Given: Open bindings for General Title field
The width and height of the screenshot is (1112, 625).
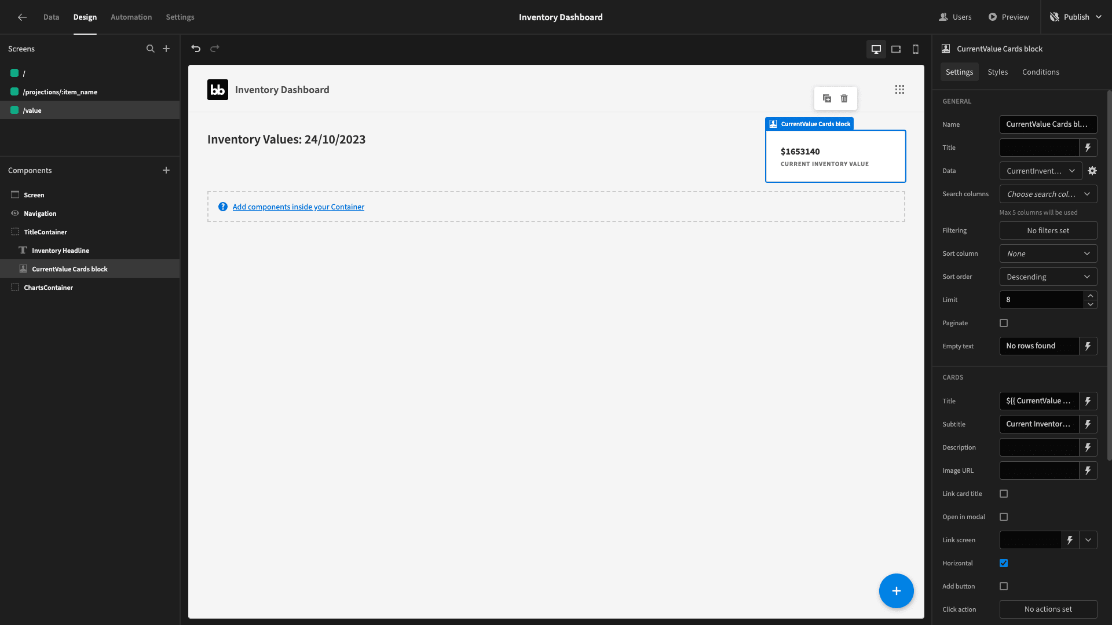Looking at the screenshot, I should (x=1088, y=148).
